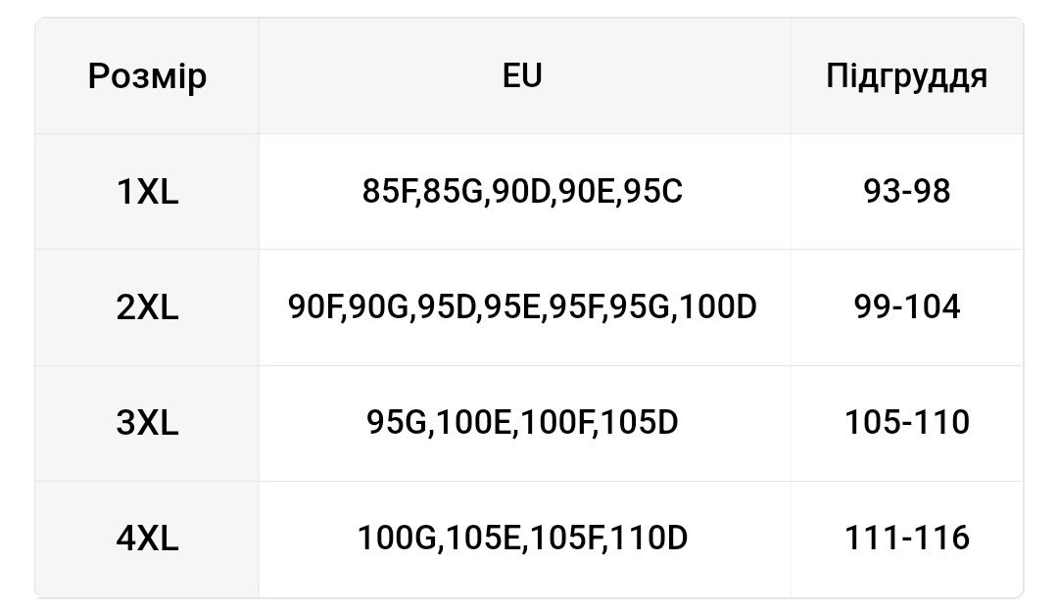Click the 100G,105E,105F,110D cell
The width and height of the screenshot is (1058, 610).
point(522,540)
